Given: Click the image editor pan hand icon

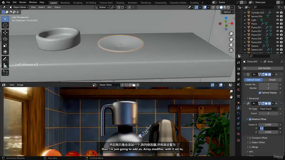Looking at the screenshot, I should coord(231,97).
